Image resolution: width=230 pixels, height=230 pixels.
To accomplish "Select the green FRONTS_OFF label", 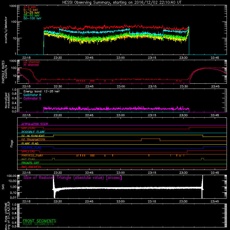I will tap(30, 163).
